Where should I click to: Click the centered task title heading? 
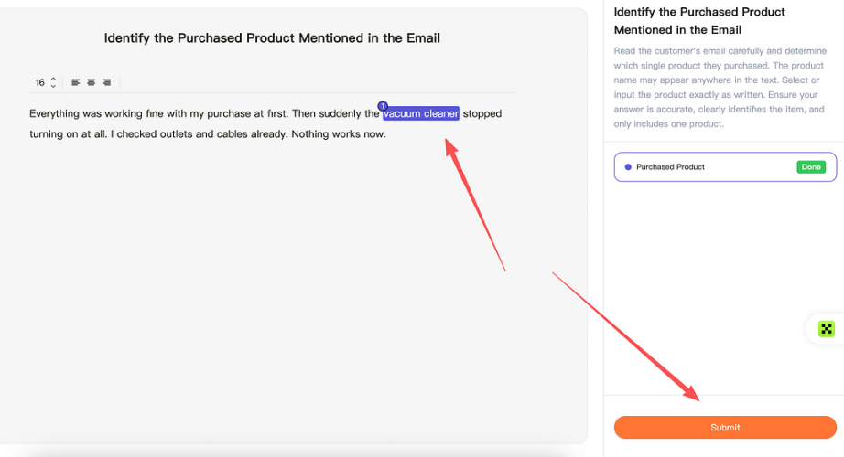point(272,38)
